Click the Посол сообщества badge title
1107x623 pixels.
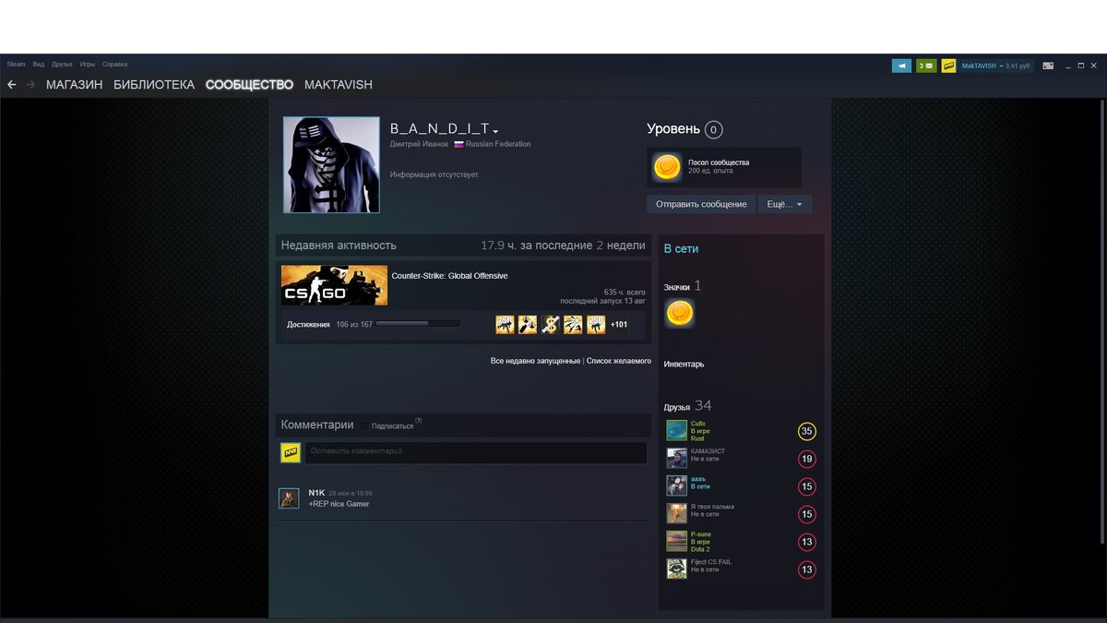click(719, 162)
